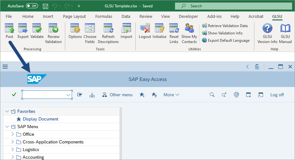
Task: Click the SAP green checkmark Enter button
Action: pyautogui.click(x=14, y=94)
